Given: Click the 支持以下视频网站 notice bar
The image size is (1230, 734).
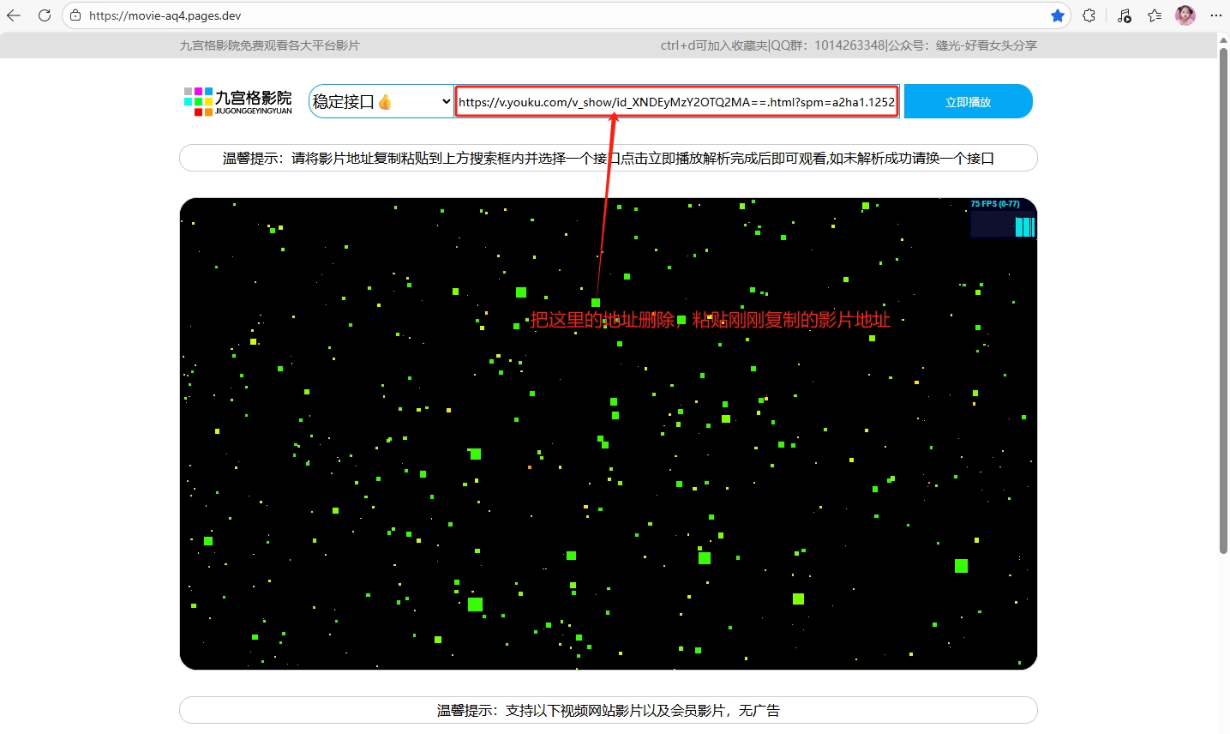Looking at the screenshot, I should tap(608, 710).
